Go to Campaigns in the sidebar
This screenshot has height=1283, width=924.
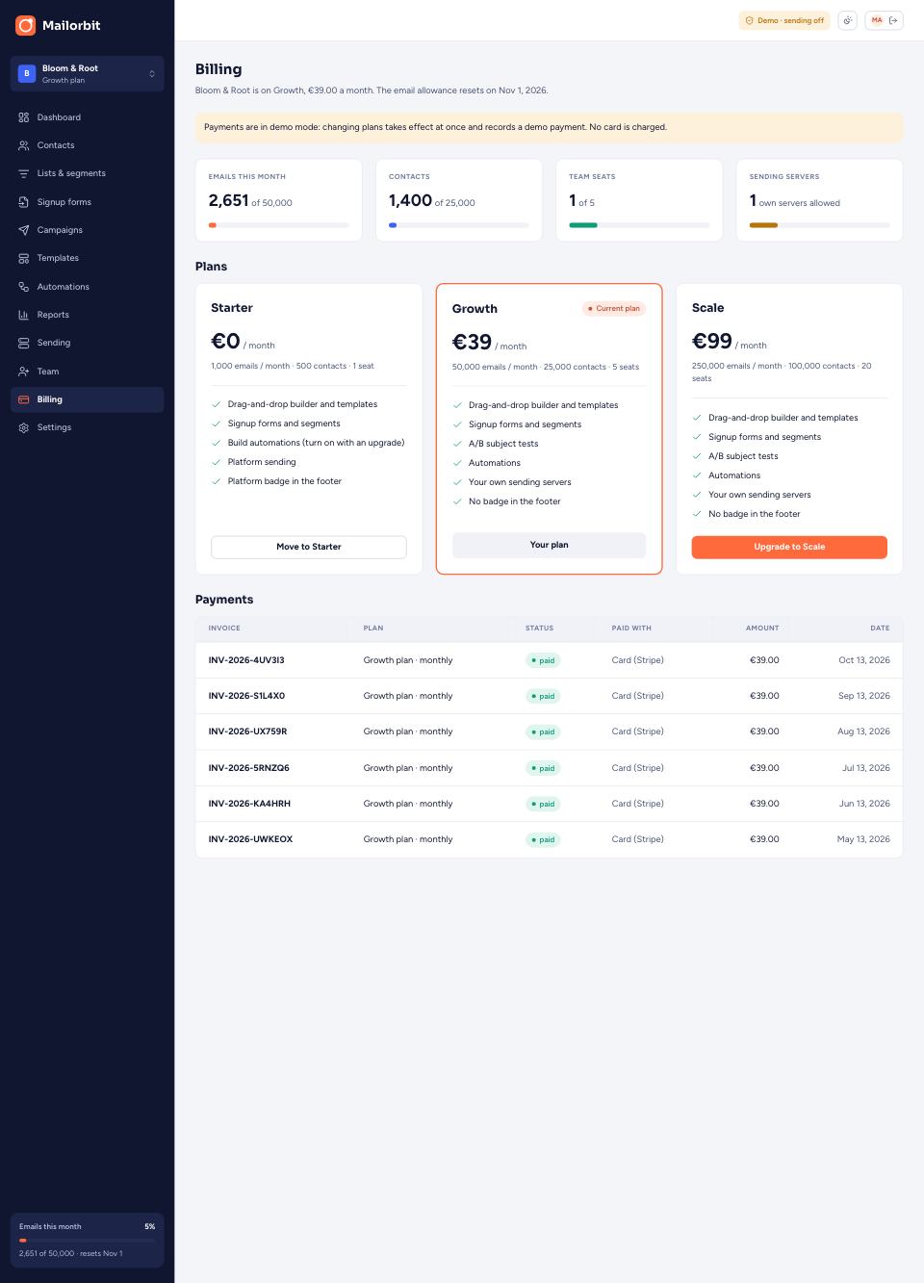(88, 230)
